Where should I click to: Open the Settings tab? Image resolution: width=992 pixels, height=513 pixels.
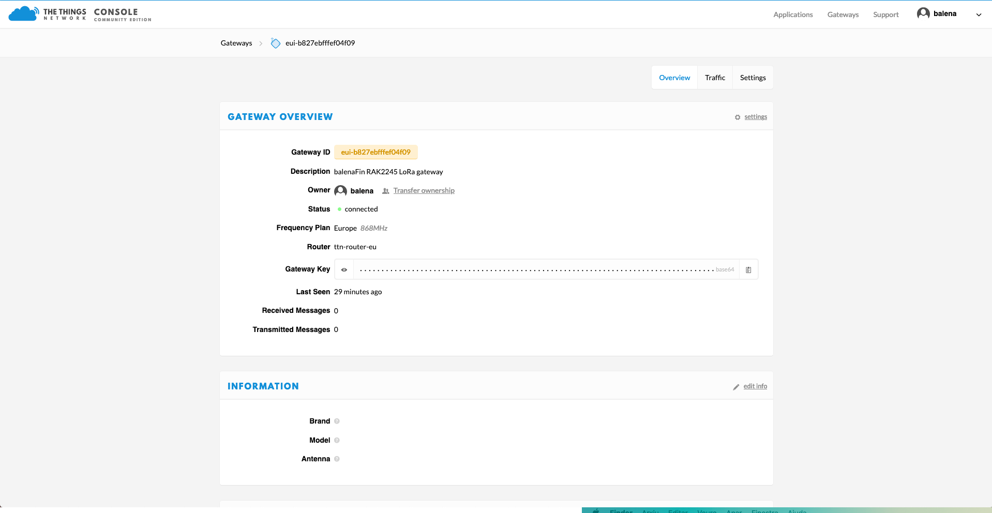click(x=753, y=77)
